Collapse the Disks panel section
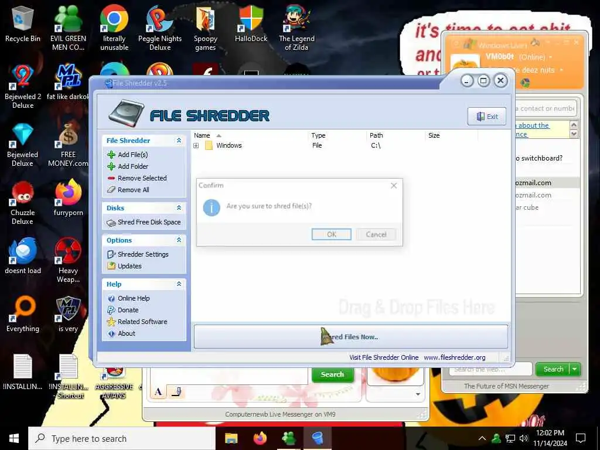Image resolution: width=600 pixels, height=450 pixels. (x=179, y=208)
